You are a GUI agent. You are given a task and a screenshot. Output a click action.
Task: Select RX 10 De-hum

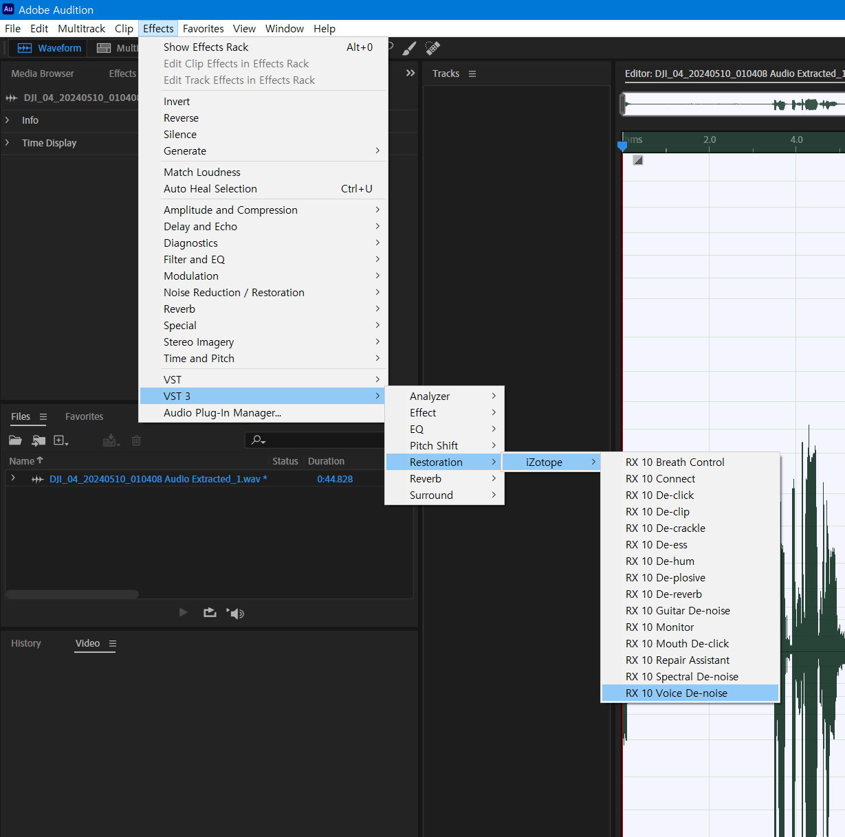click(x=690, y=561)
